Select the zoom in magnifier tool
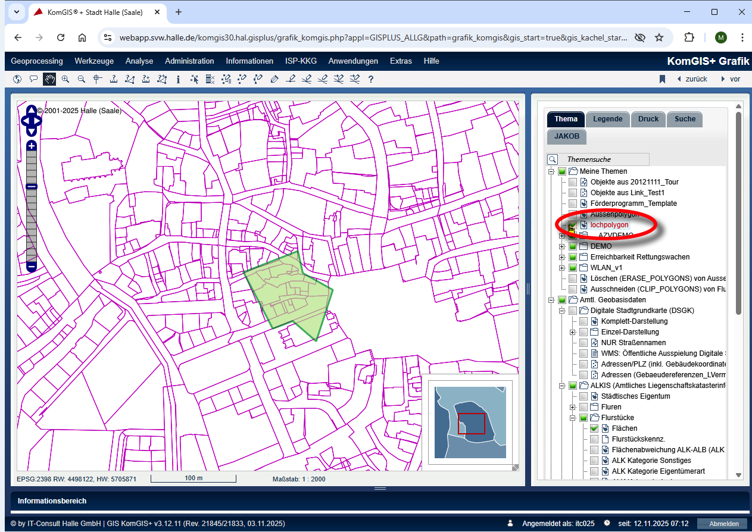 pyautogui.click(x=65, y=79)
